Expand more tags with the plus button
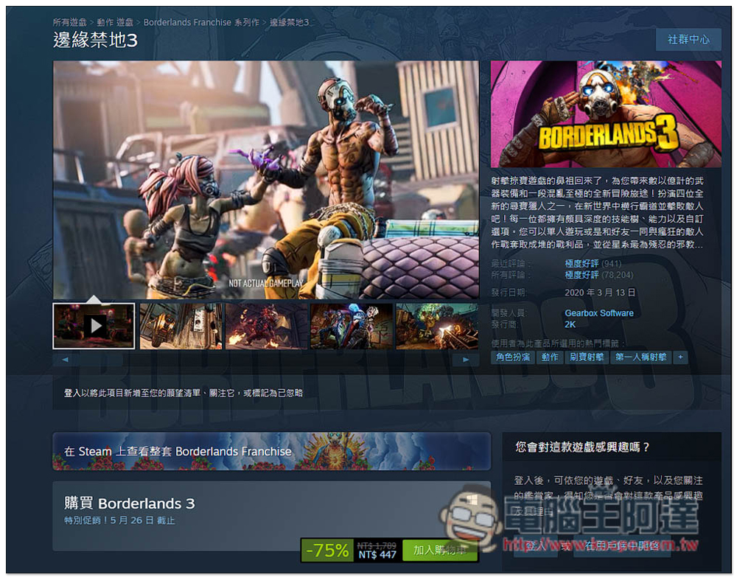 (x=680, y=357)
